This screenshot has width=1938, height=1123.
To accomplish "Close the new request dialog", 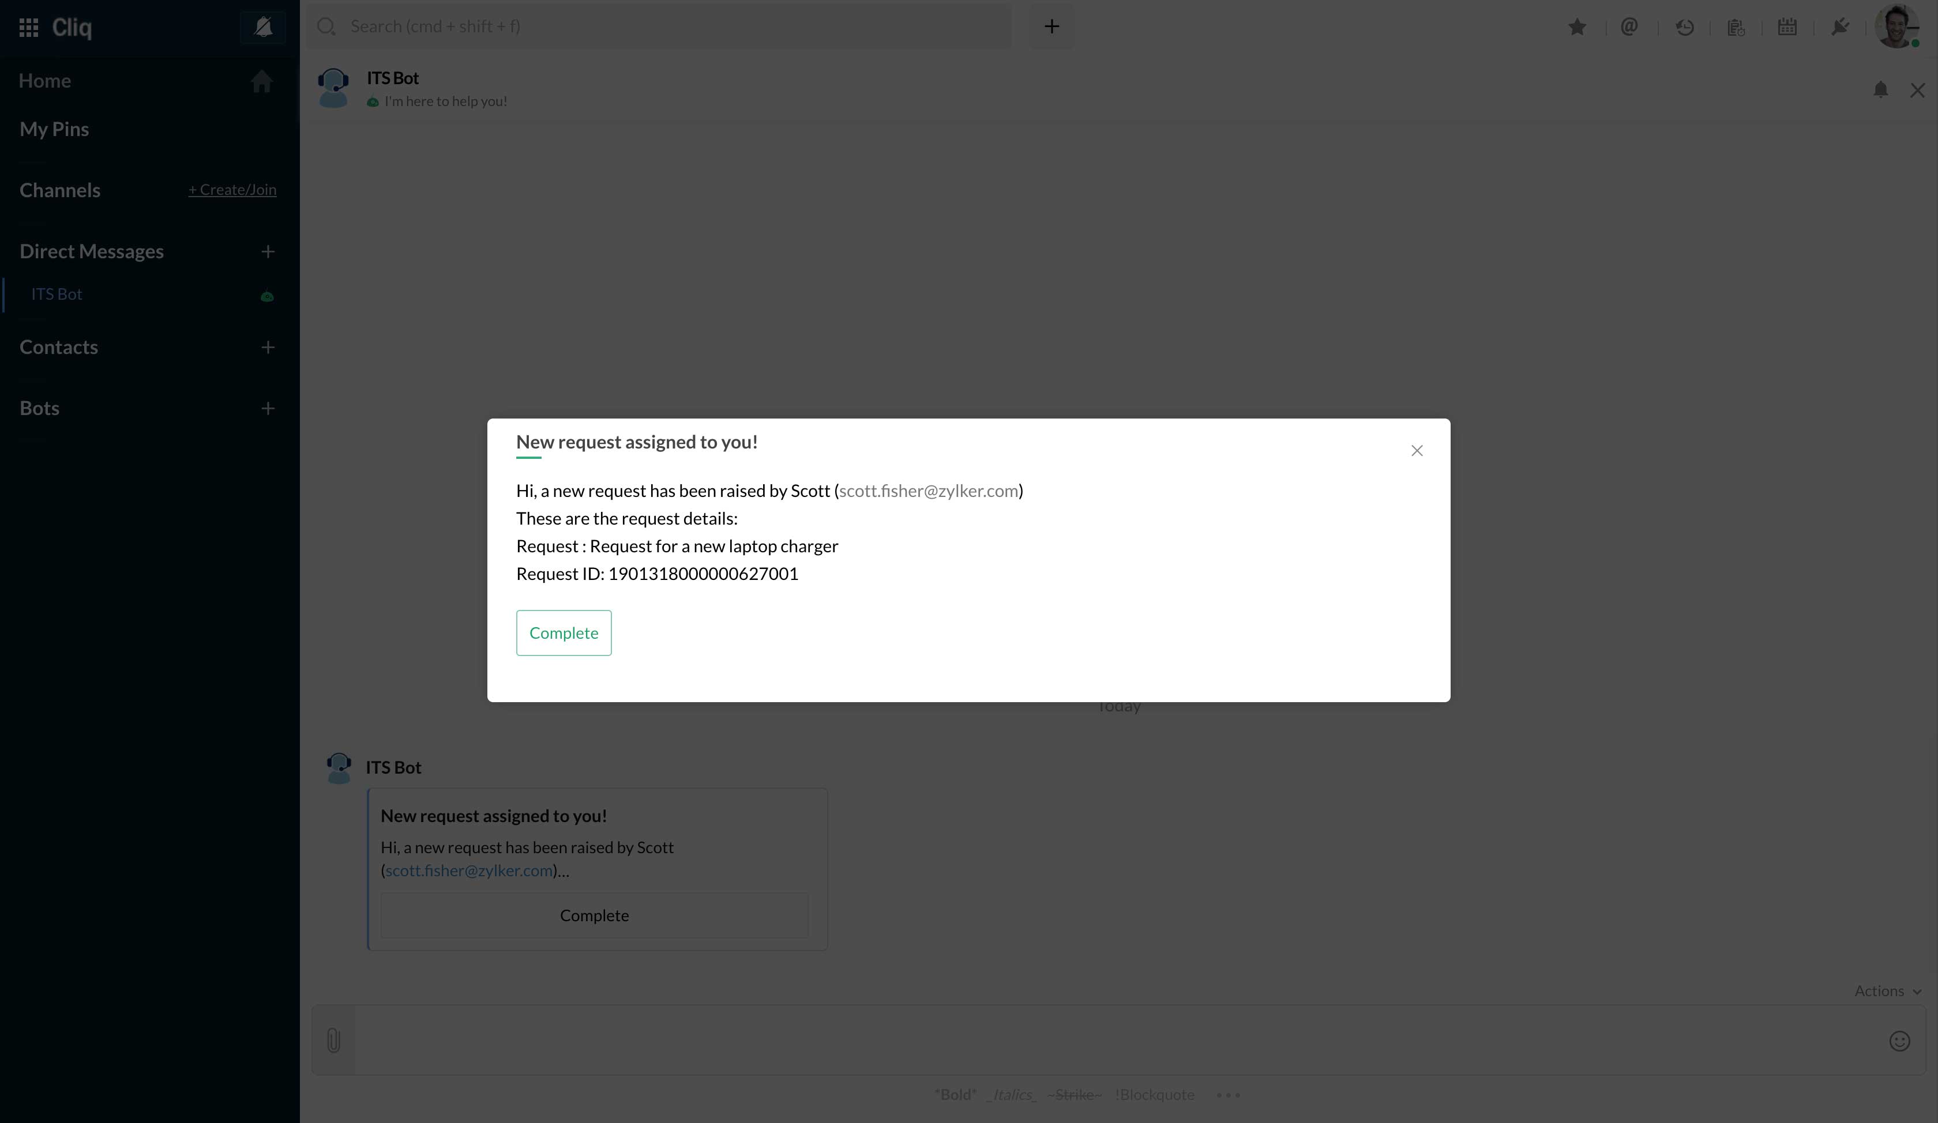I will (x=1417, y=450).
